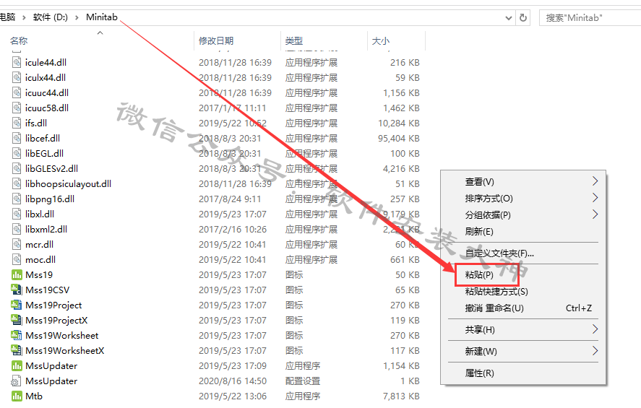
Task: Click the libcef.dll file icon
Action: pyautogui.click(x=17, y=138)
